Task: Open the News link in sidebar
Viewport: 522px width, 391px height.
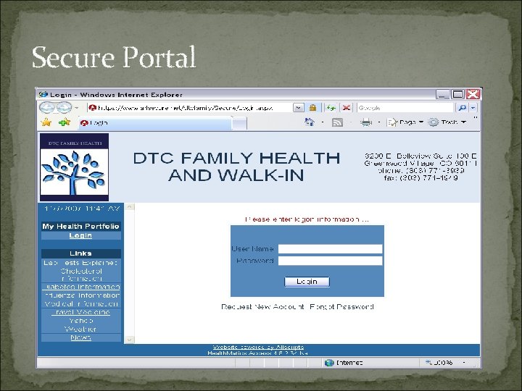Action: (81, 337)
